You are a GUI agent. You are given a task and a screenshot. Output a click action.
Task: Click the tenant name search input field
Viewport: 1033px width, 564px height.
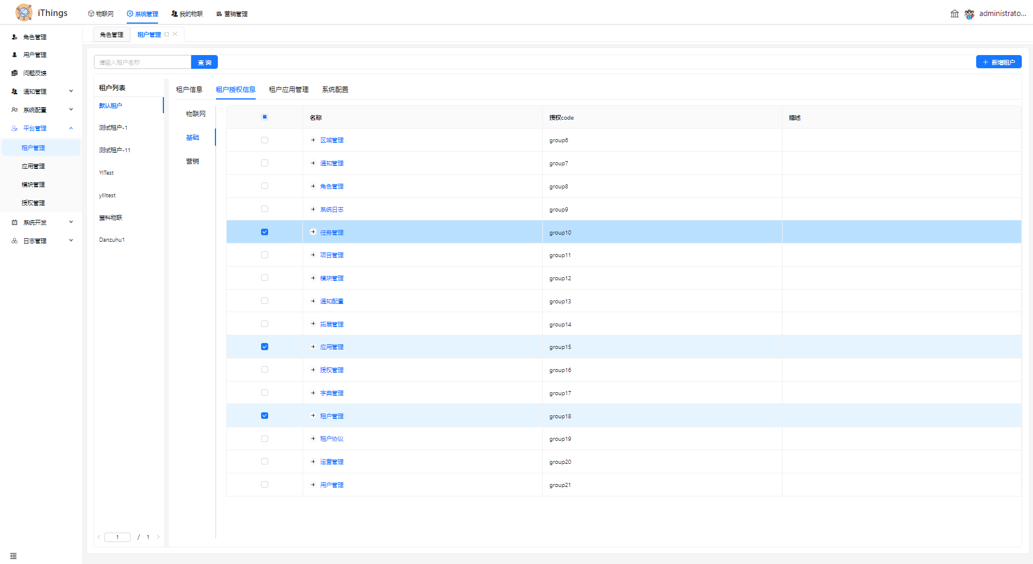(x=142, y=62)
